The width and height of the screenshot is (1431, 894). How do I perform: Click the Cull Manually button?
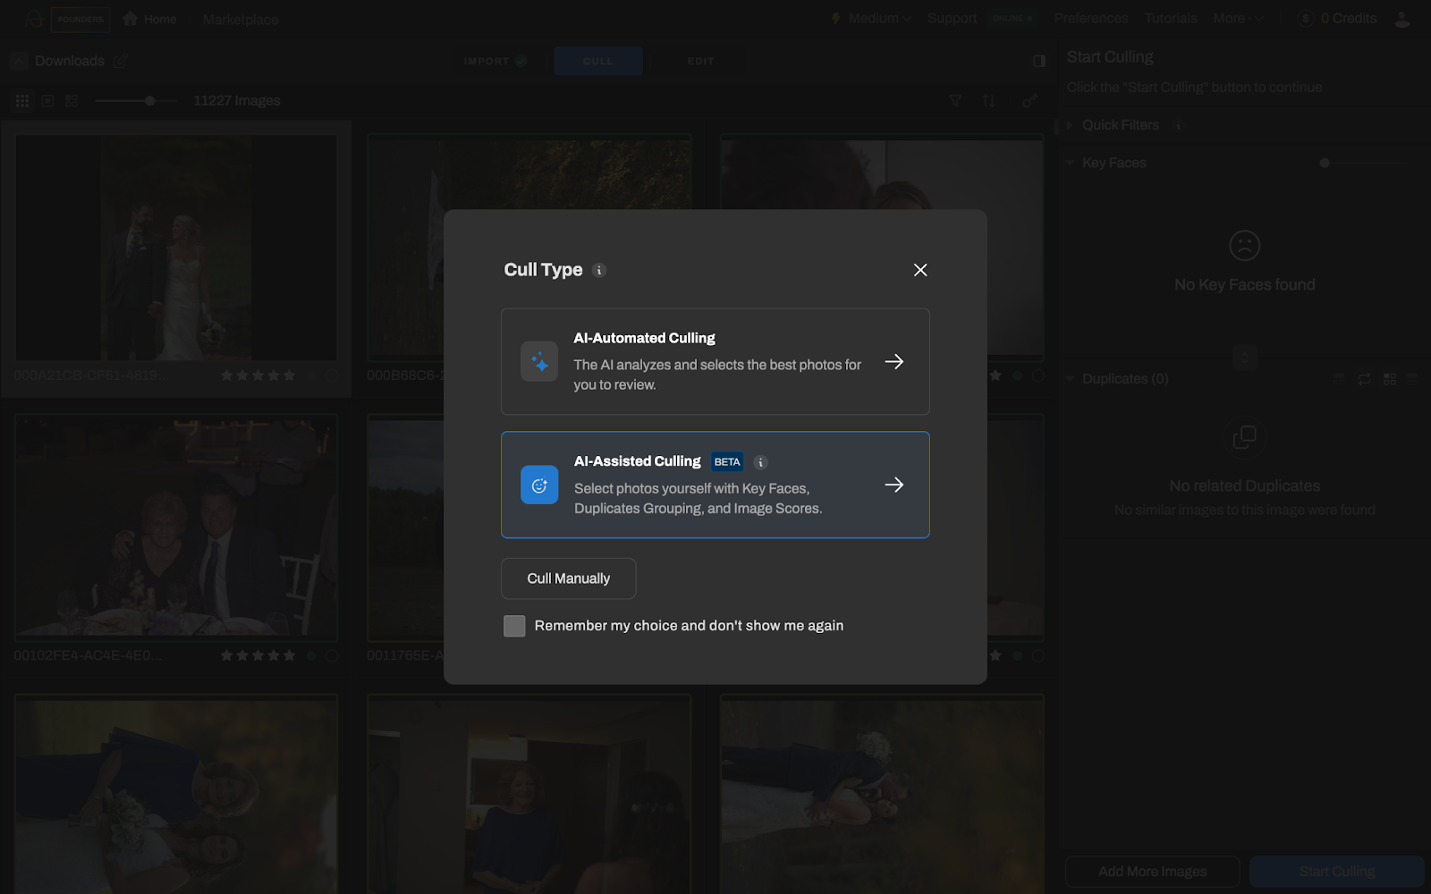[x=568, y=578]
